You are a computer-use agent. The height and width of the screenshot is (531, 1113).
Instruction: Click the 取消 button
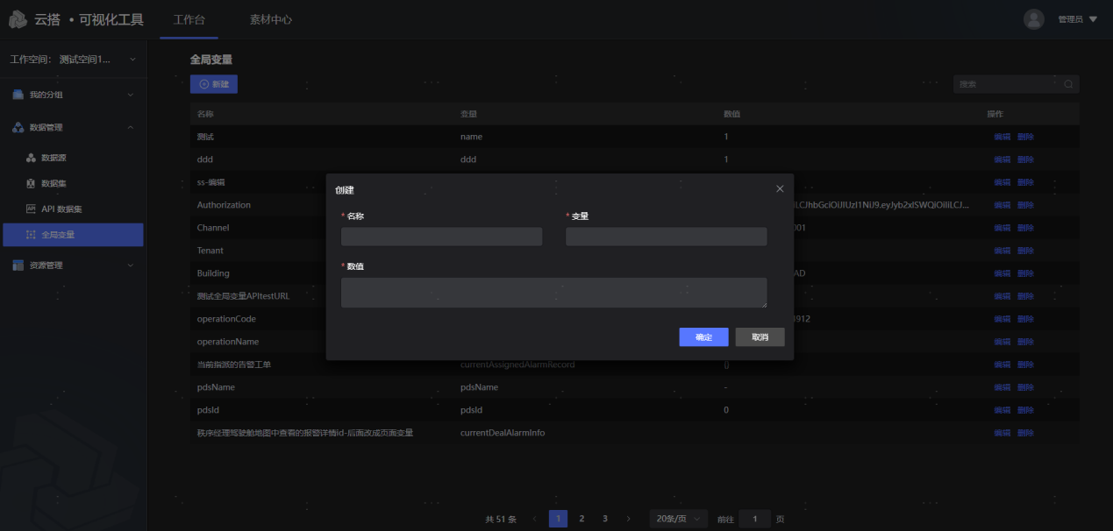(759, 337)
